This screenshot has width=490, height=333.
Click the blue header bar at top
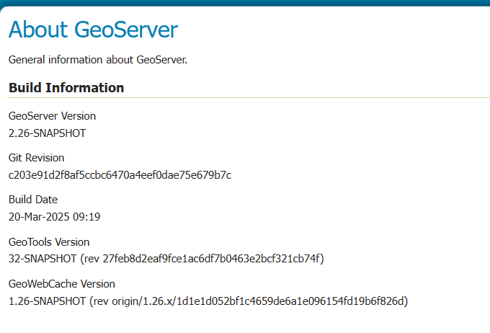click(x=245, y=3)
